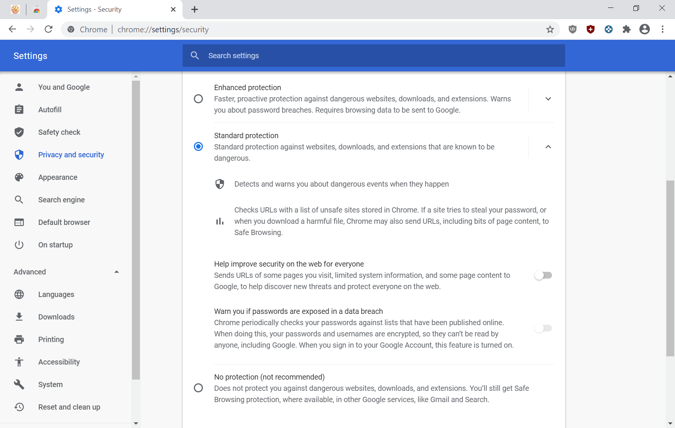
Task: Go to Languages settings
Action: [56, 294]
